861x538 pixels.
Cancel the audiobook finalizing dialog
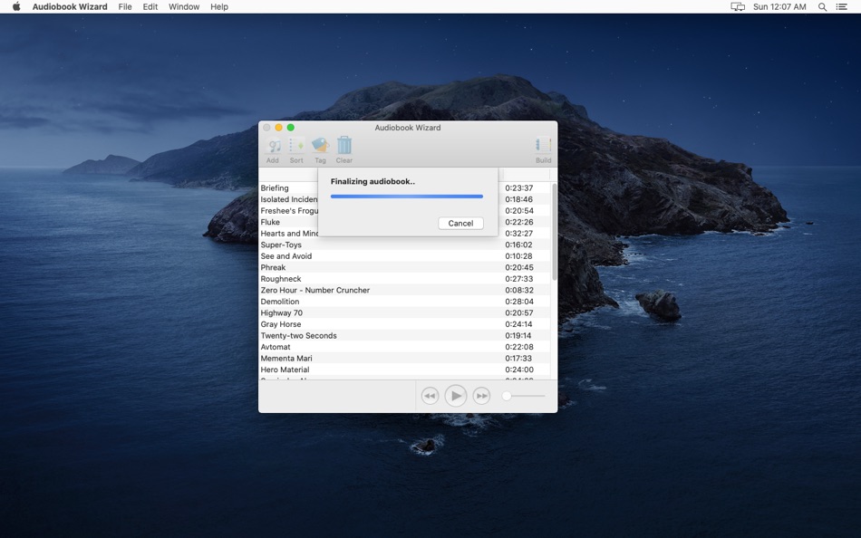pos(460,224)
